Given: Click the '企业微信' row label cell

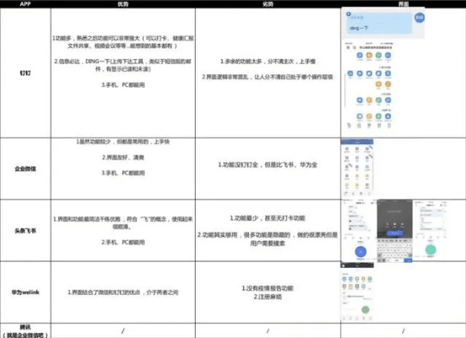Looking at the screenshot, I should (25, 169).
